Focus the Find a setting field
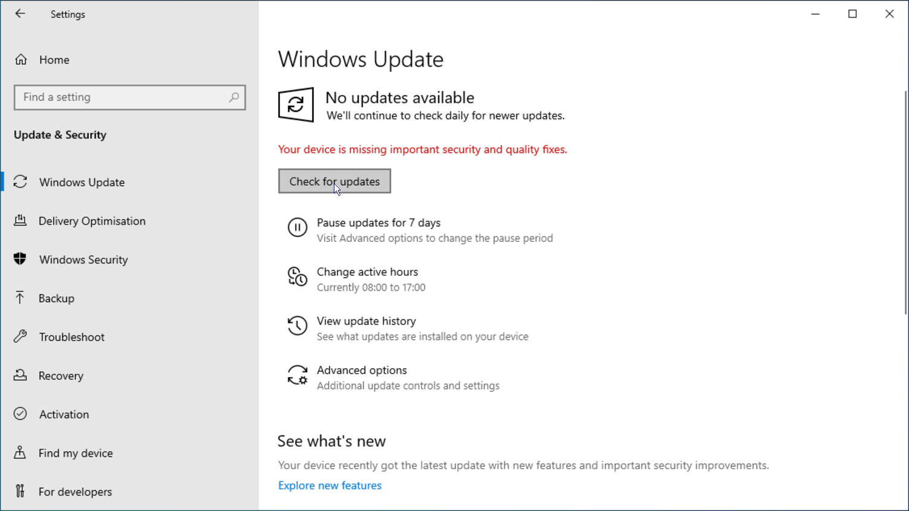This screenshot has height=511, width=909. (129, 97)
